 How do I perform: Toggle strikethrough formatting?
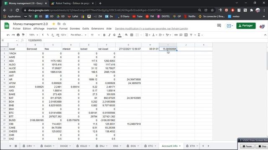tap(114, 35)
